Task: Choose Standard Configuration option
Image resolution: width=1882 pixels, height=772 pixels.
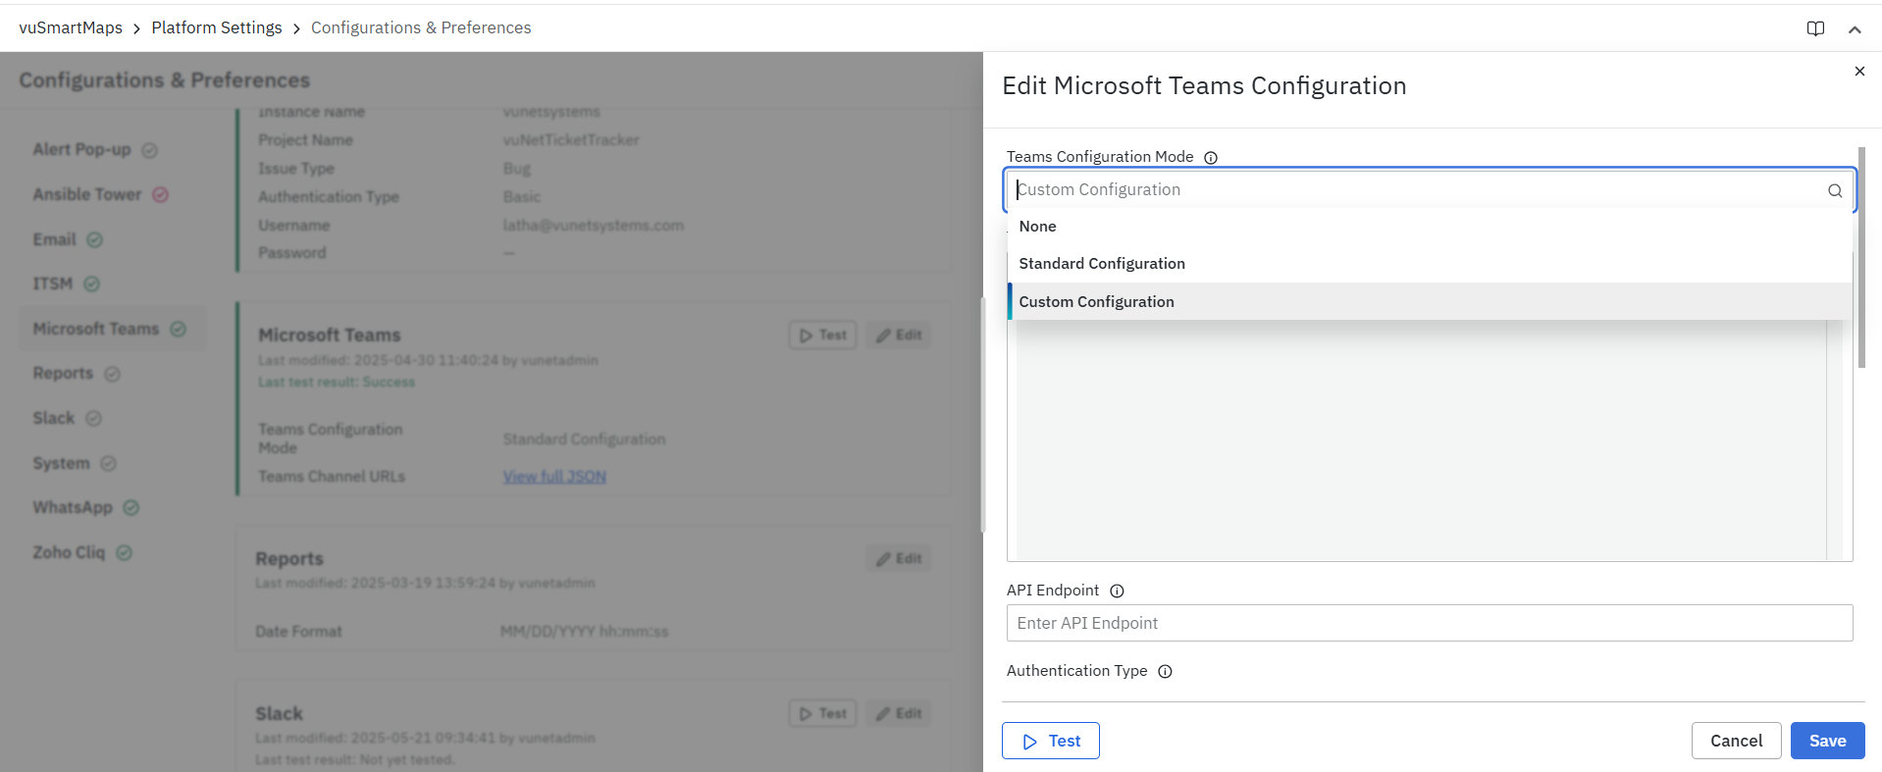Action: pyautogui.click(x=1101, y=264)
